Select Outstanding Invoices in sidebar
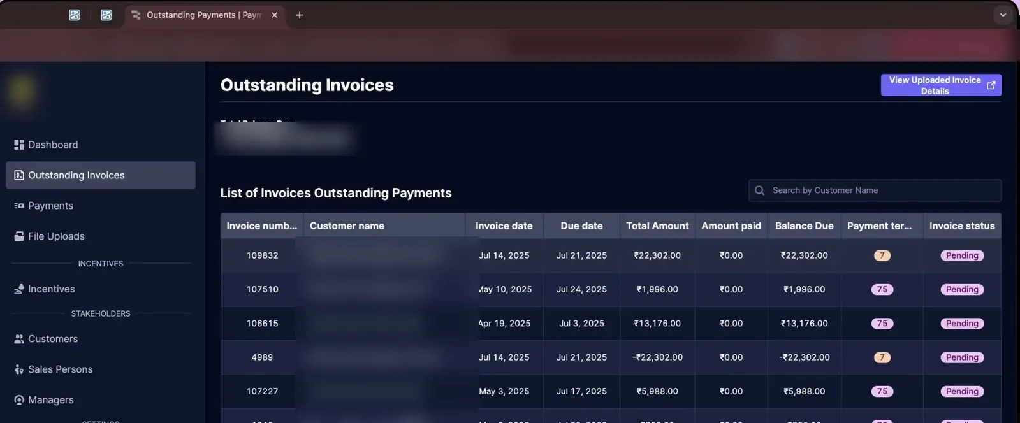1020x423 pixels. [x=101, y=175]
